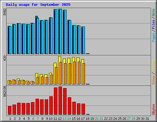This screenshot has width=157, height=122.
Task: Select day 9 on the x-axis
Action: pyautogui.click(x=47, y=119)
